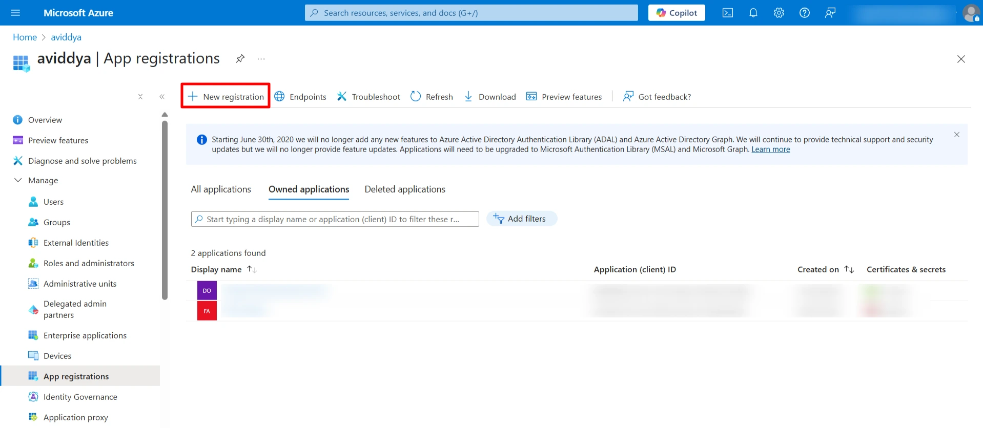The height and width of the screenshot is (428, 983).
Task: Click Got feedback?
Action: tap(657, 97)
